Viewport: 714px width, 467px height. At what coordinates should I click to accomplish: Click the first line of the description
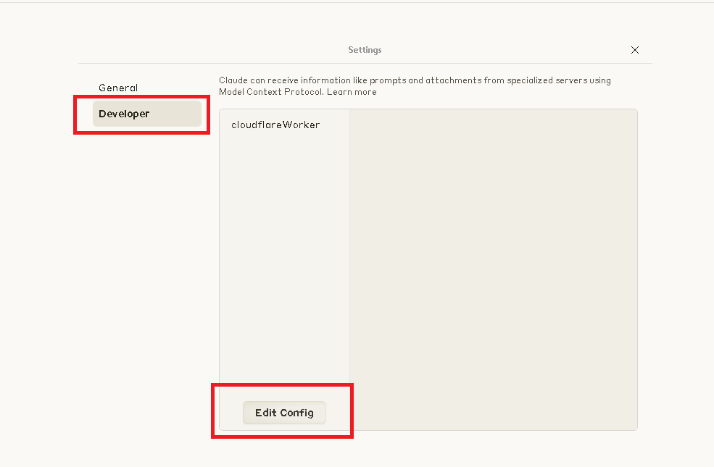coord(415,80)
